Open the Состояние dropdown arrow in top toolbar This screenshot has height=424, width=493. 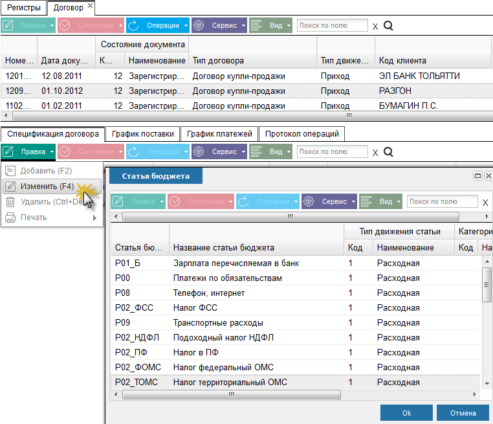[x=121, y=25]
